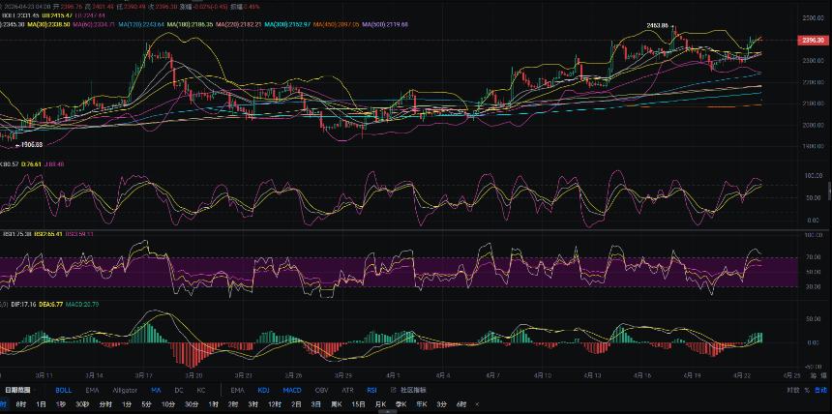Toggle the BOLL indicator
This screenshot has width=832, height=414.
(x=63, y=390)
